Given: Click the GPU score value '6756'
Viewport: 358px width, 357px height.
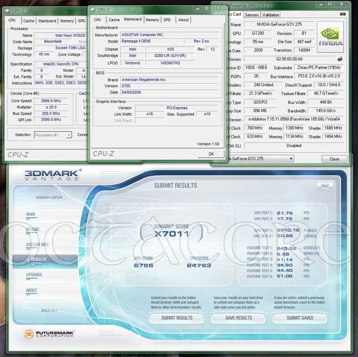Looking at the screenshot, I should point(144,265).
